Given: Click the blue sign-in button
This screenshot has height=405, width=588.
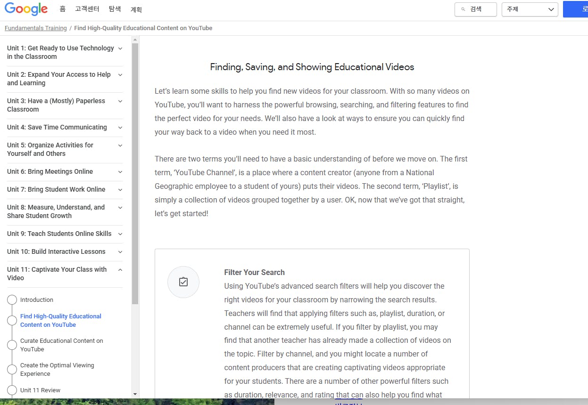Looking at the screenshot, I should pyautogui.click(x=576, y=9).
